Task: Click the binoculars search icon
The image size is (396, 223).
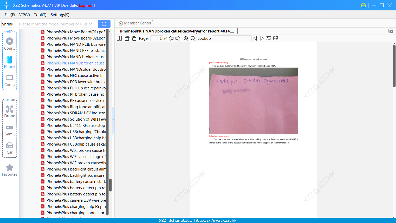Action: (x=276, y=38)
